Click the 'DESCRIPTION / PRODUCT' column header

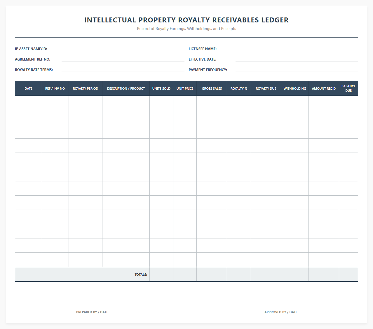pos(126,88)
